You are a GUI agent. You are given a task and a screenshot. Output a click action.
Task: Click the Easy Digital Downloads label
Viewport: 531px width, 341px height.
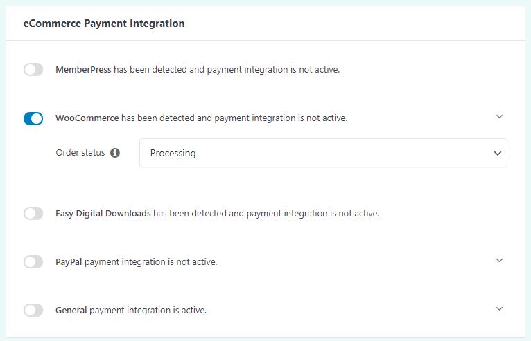point(103,214)
